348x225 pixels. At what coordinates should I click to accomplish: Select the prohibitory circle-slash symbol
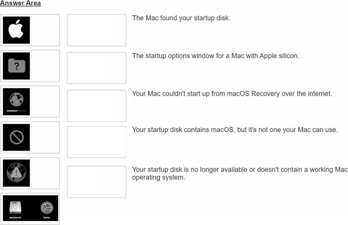click(x=16, y=137)
